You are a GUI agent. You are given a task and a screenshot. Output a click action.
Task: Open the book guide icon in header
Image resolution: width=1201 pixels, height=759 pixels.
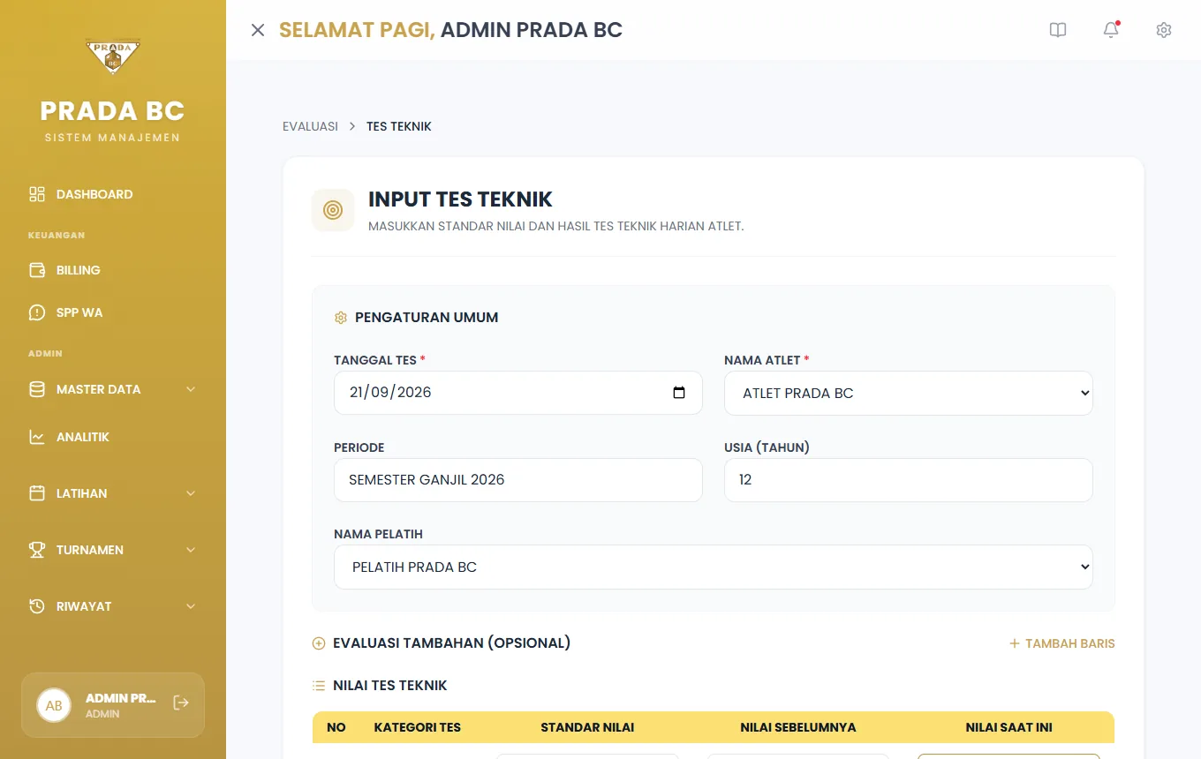1058,30
